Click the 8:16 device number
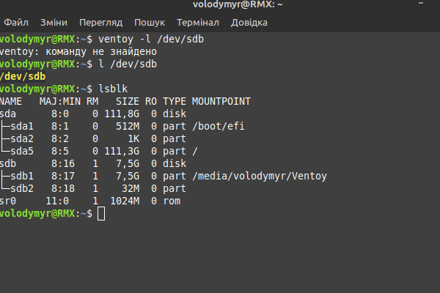Image resolution: width=440 pixels, height=293 pixels. point(63,163)
